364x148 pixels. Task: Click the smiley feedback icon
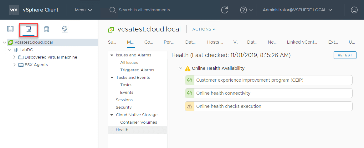coord(354,10)
